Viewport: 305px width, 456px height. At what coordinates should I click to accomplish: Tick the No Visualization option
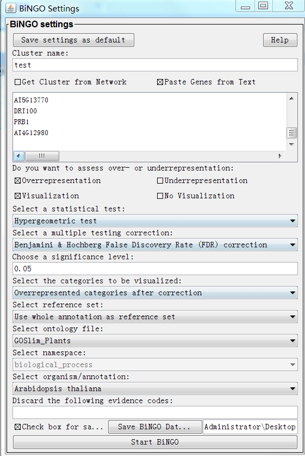pyautogui.click(x=160, y=196)
